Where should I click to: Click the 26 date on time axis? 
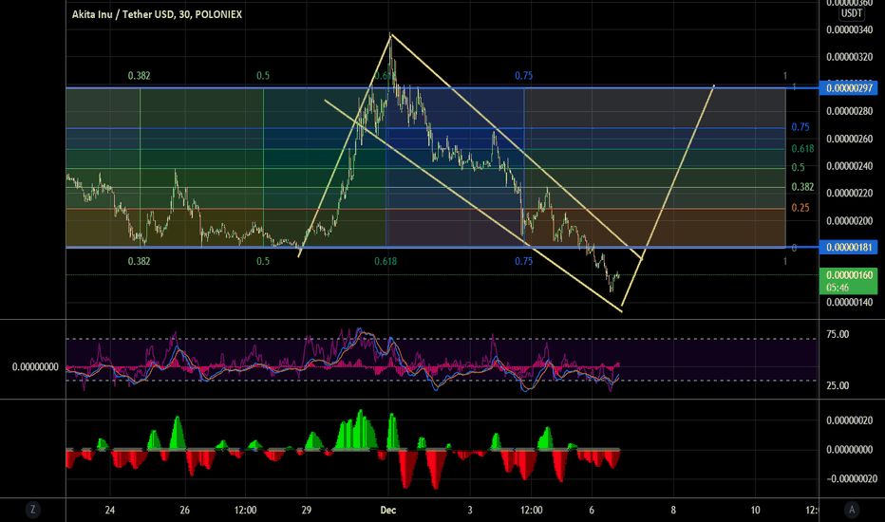point(184,511)
